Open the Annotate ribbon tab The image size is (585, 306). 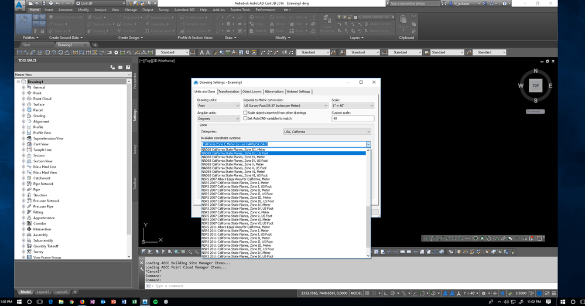click(65, 10)
